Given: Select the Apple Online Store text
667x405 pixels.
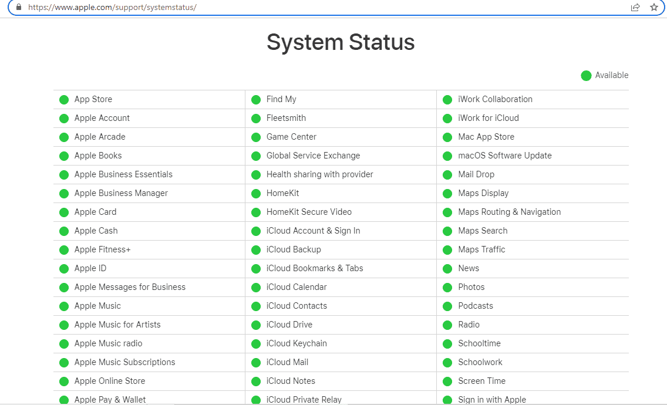Looking at the screenshot, I should coord(110,381).
